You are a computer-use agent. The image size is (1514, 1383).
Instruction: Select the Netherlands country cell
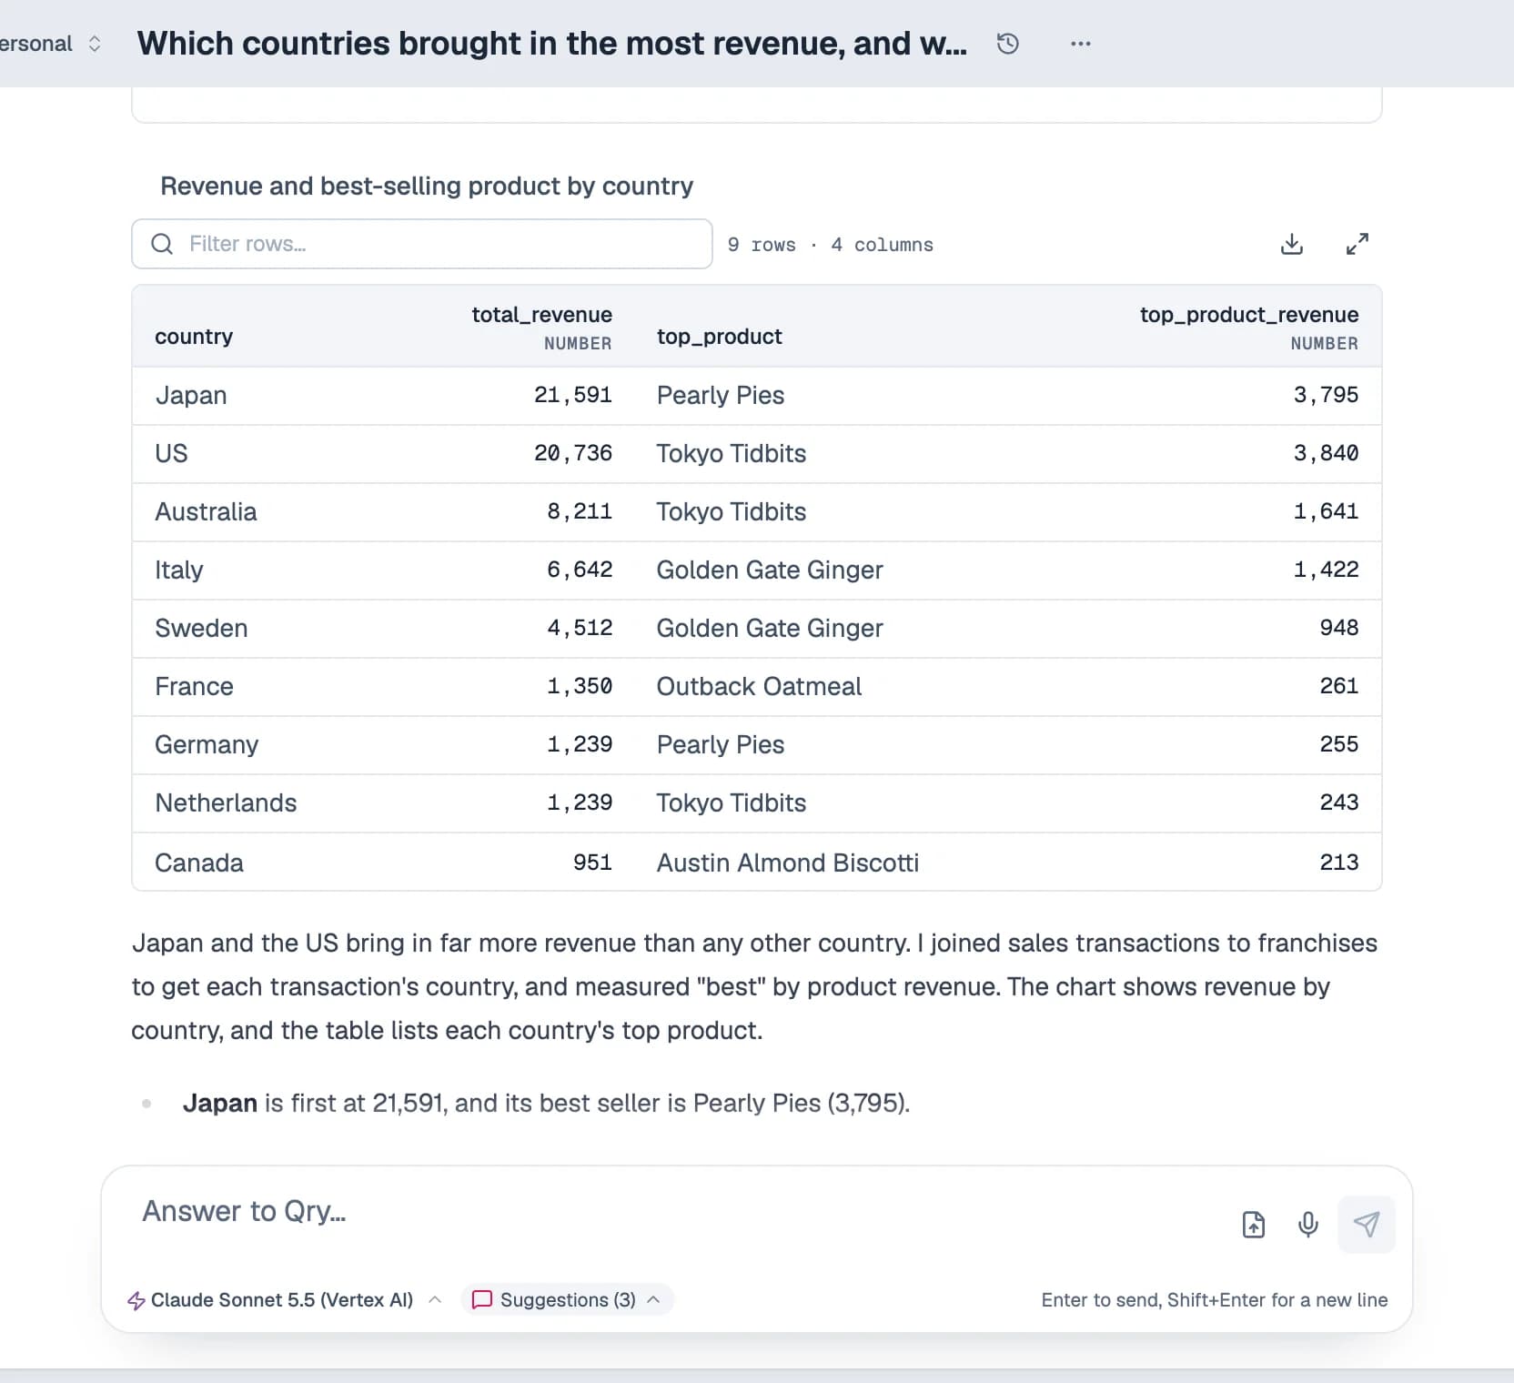tap(226, 803)
